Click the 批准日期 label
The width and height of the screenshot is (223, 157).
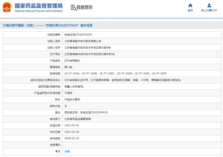click(55, 125)
